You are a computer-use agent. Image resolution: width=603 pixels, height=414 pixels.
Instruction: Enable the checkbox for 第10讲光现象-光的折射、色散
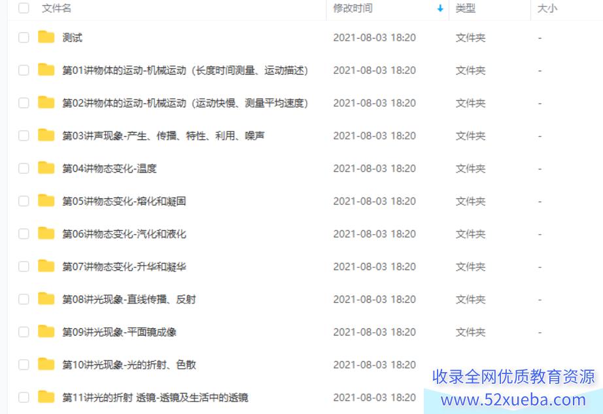[x=24, y=364]
